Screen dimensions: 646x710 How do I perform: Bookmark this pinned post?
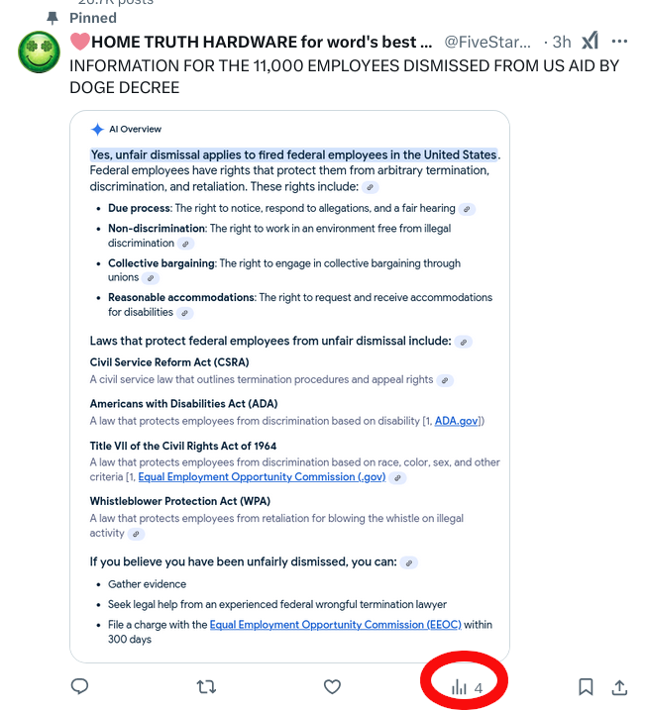(586, 686)
